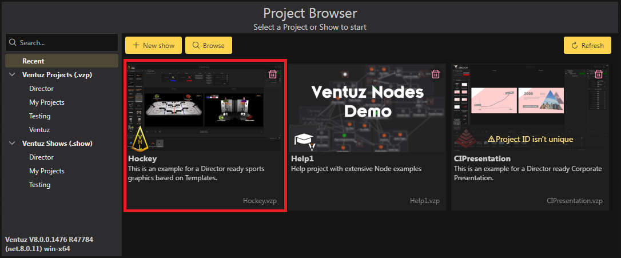Select the Recent category
This screenshot has width=621, height=258.
click(x=33, y=61)
